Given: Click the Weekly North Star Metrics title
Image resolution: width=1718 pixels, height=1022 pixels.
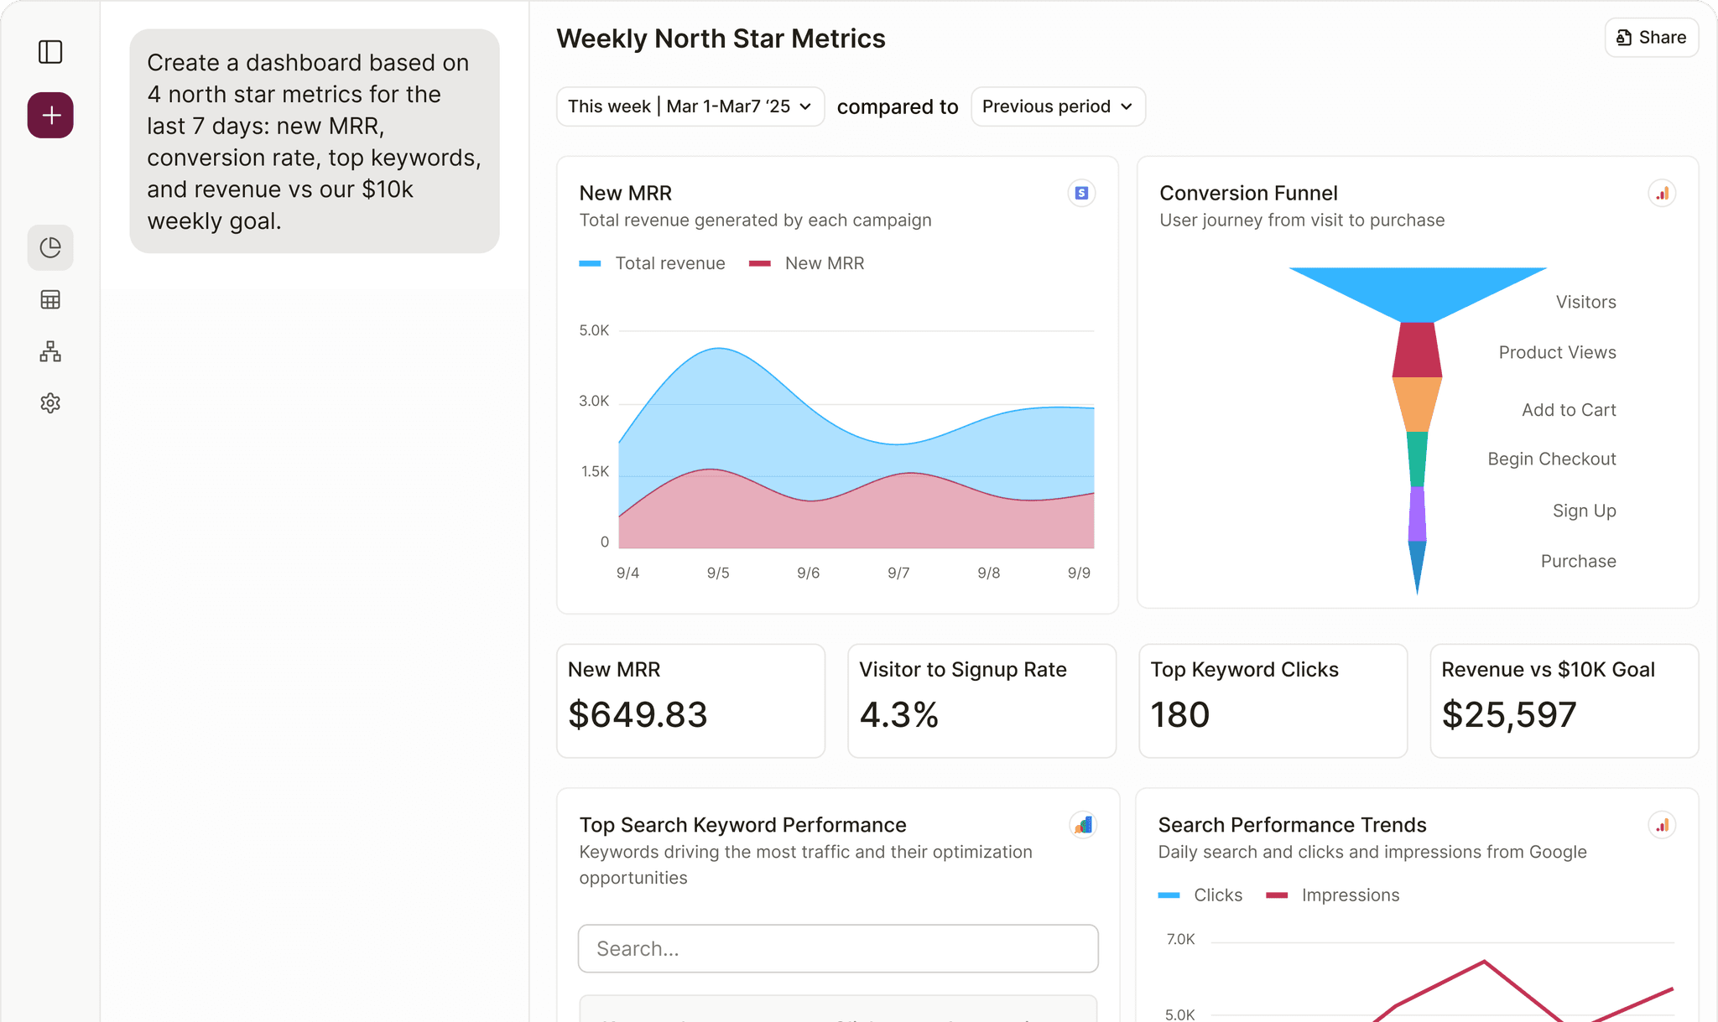Looking at the screenshot, I should [x=721, y=38].
